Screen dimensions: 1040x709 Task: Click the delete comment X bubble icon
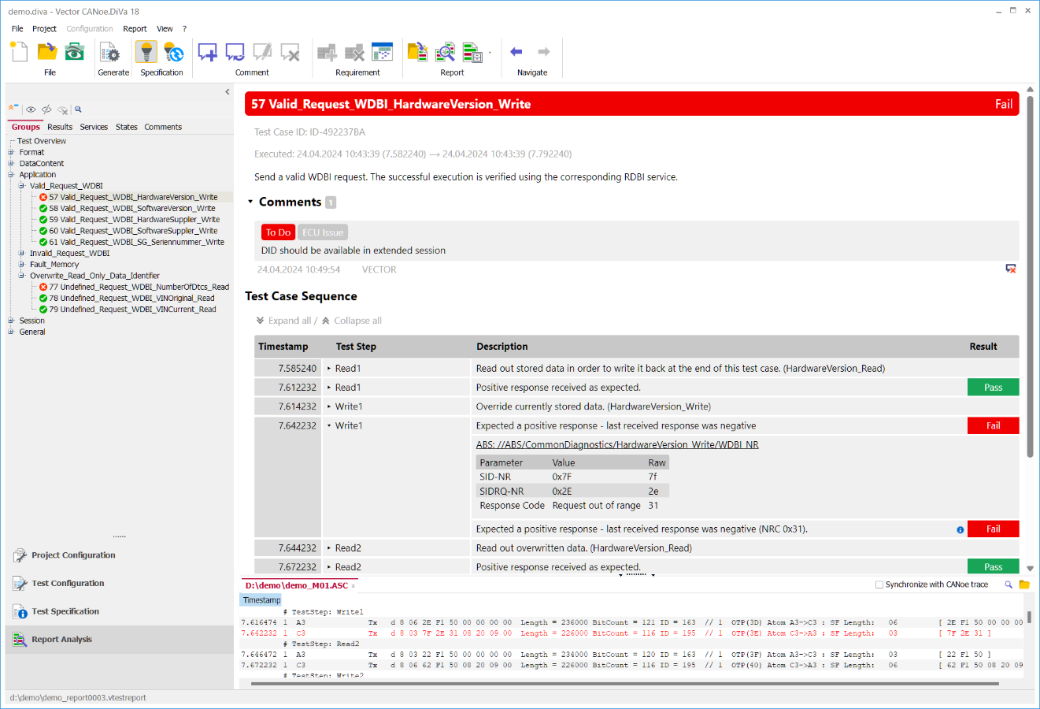point(290,52)
